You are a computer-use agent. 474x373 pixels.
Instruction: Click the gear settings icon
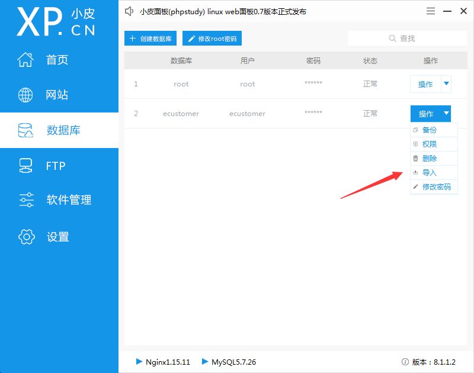[27, 236]
